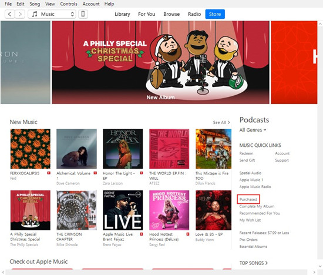Click the explicit badge next to Hood Hottest Princess
This screenshot has width=323, height=275.
pos(188,234)
